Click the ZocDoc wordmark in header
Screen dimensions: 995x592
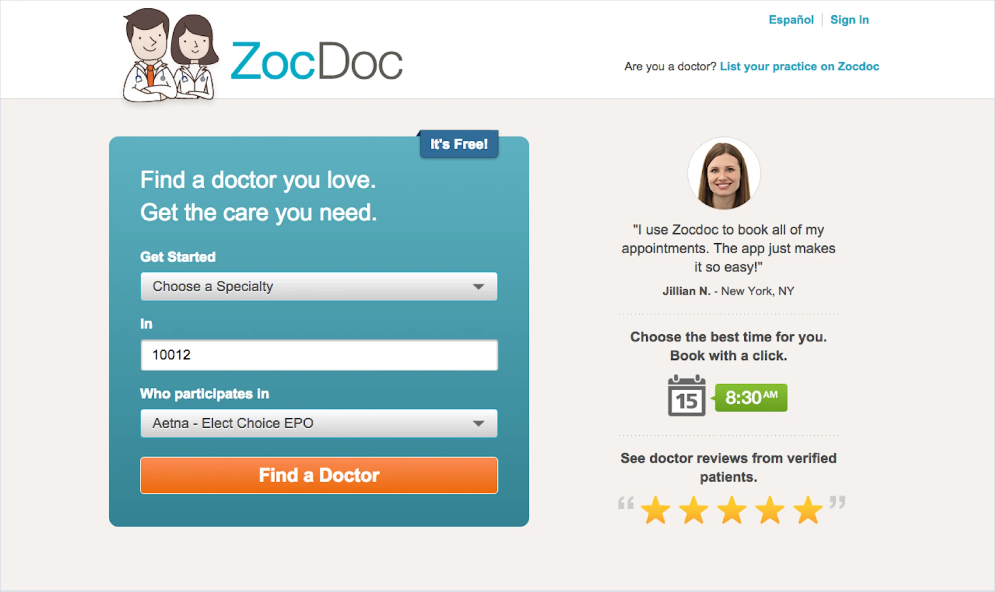point(317,61)
